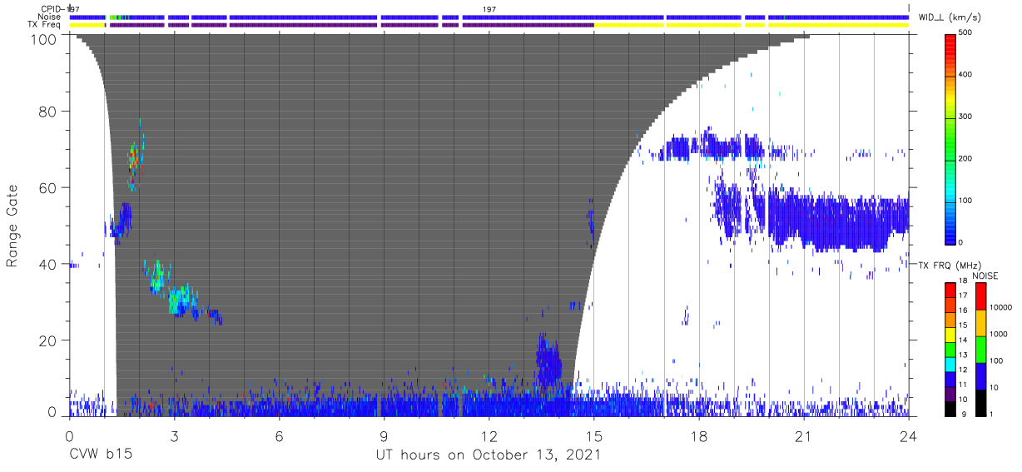
Task: Click the 3 hour tick label on time axis
Action: coord(174,436)
